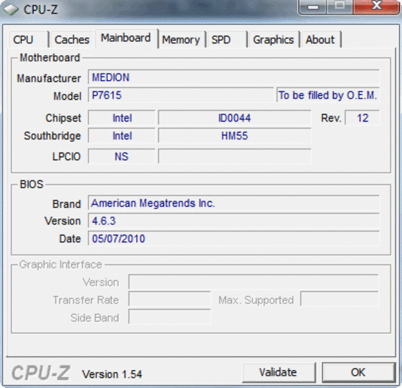
Task: Click the Southbridge HM55 value
Action: click(x=235, y=136)
